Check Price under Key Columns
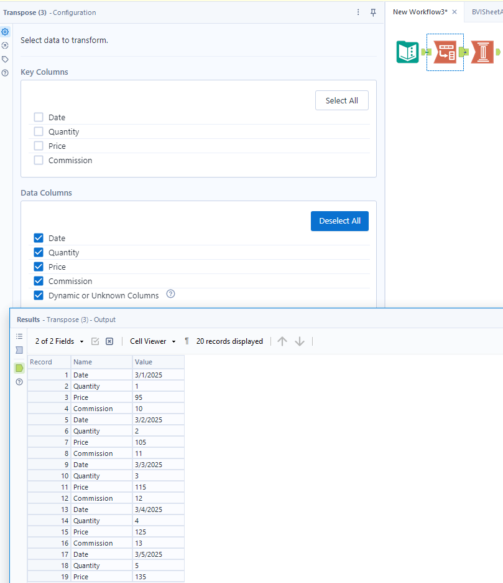 [x=39, y=146]
